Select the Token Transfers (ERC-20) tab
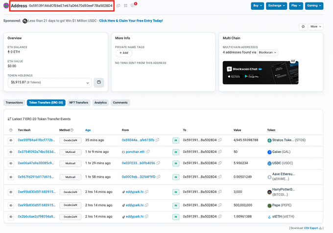The width and height of the screenshot is (333, 233). [x=46, y=103]
